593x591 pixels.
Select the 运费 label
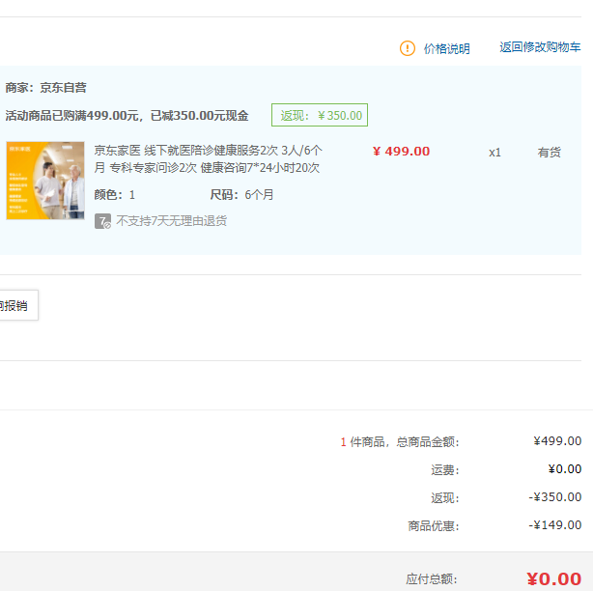pyautogui.click(x=445, y=470)
